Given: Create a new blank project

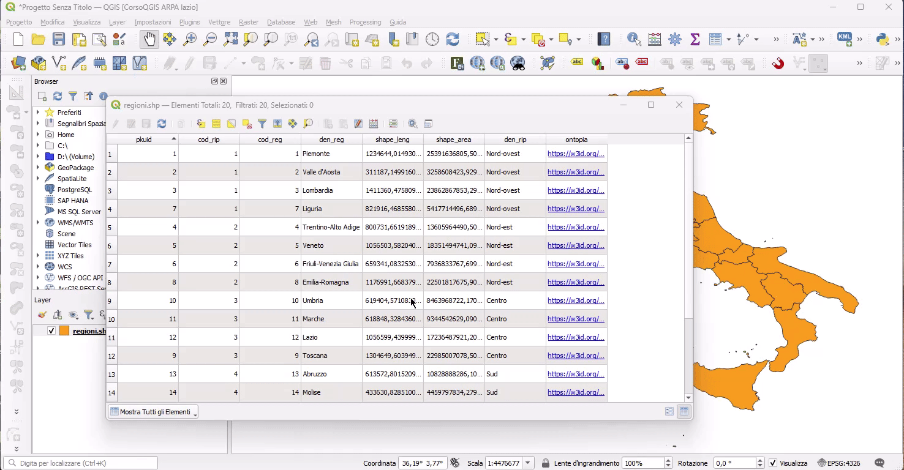Looking at the screenshot, I should (18, 40).
